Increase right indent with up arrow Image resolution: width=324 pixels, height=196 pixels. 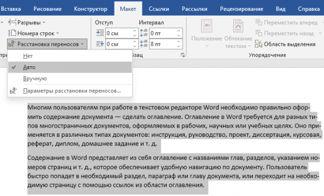(x=134, y=41)
